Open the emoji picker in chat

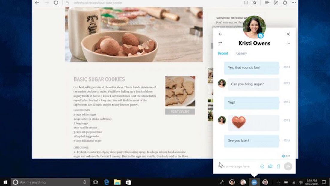point(262,166)
